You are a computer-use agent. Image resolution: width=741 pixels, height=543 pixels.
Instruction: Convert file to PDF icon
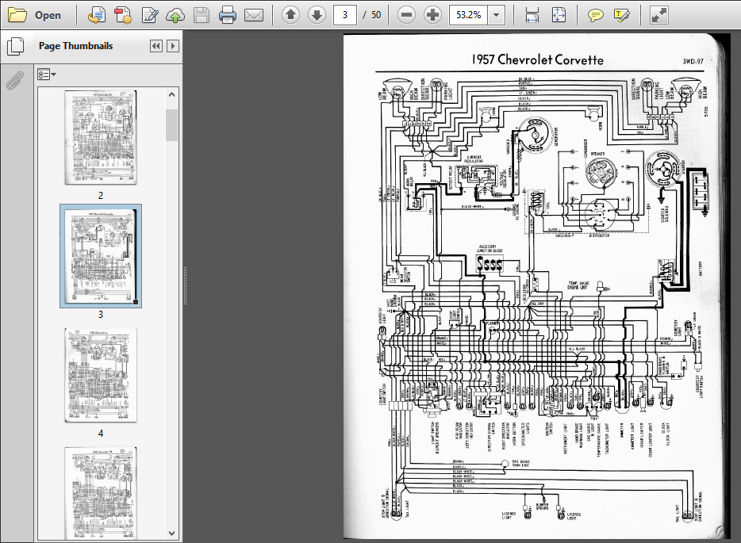[x=97, y=15]
